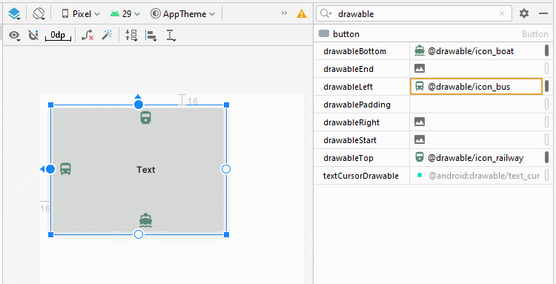Open the design surface layers selector
The image size is (556, 284).
point(15,14)
